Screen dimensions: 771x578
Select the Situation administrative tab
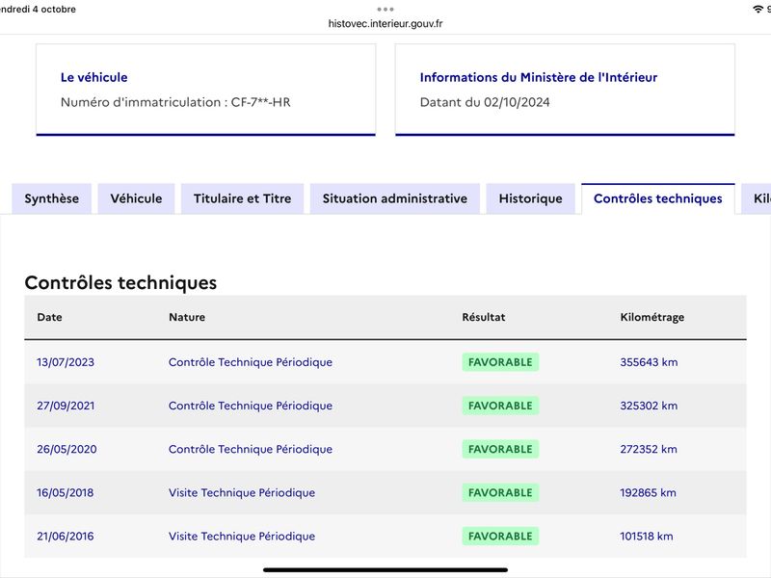(395, 198)
